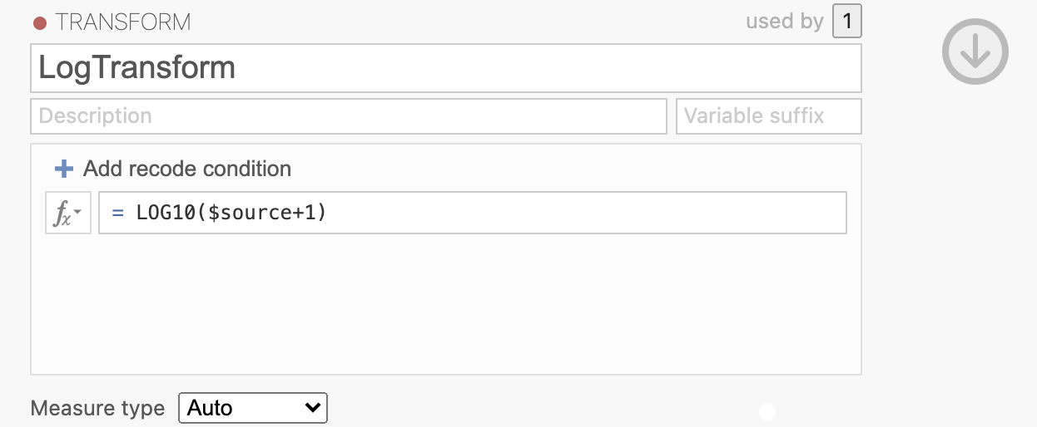This screenshot has width=1037, height=427.
Task: Click the red dot beside TRANSFORM
Action: pos(40,23)
